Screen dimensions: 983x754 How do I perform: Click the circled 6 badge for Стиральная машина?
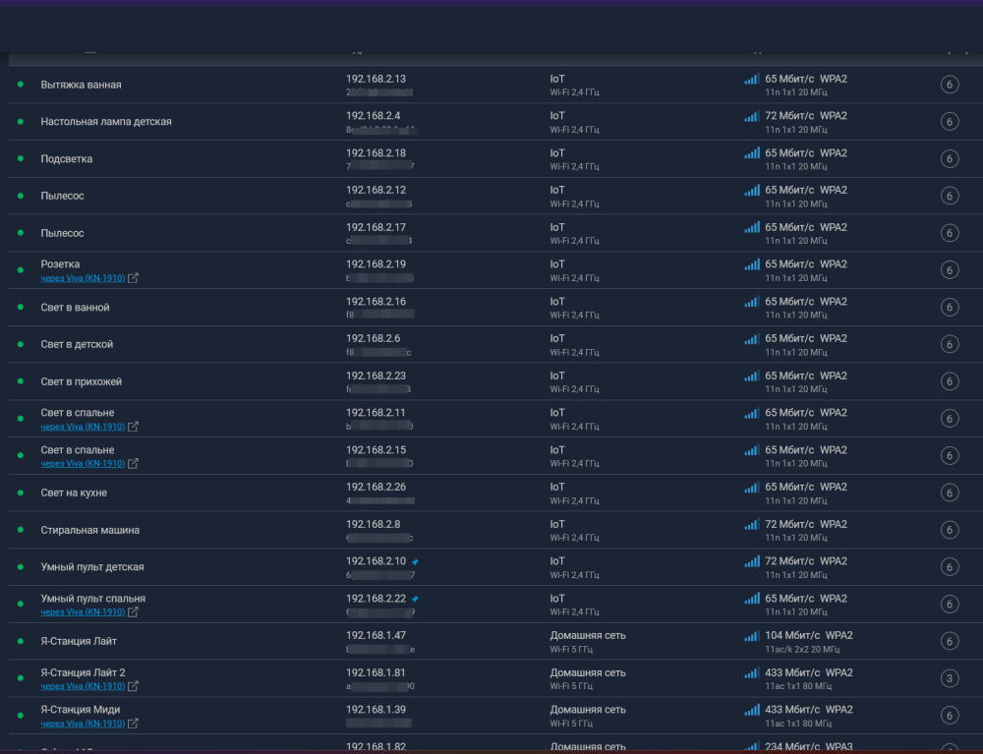point(950,530)
